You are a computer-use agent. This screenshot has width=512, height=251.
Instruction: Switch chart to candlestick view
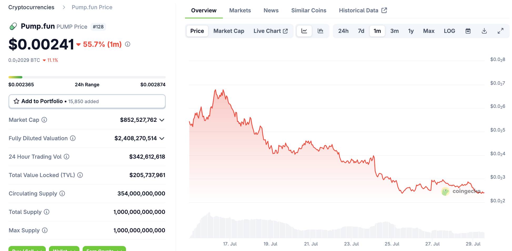321,31
